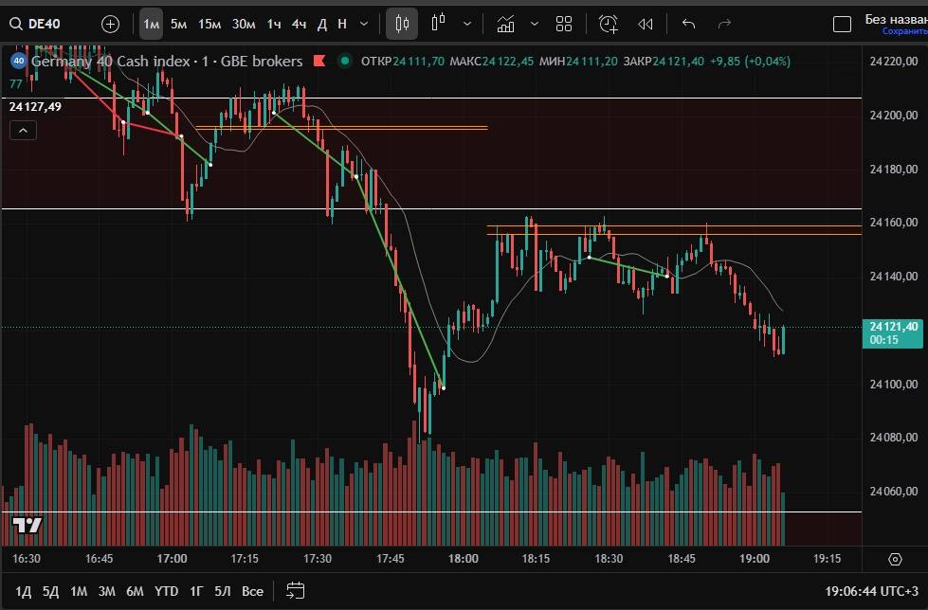The width and height of the screenshot is (928, 610).
Task: Collapse the indicator legend chevron under 24127,49
Action: click(x=23, y=130)
